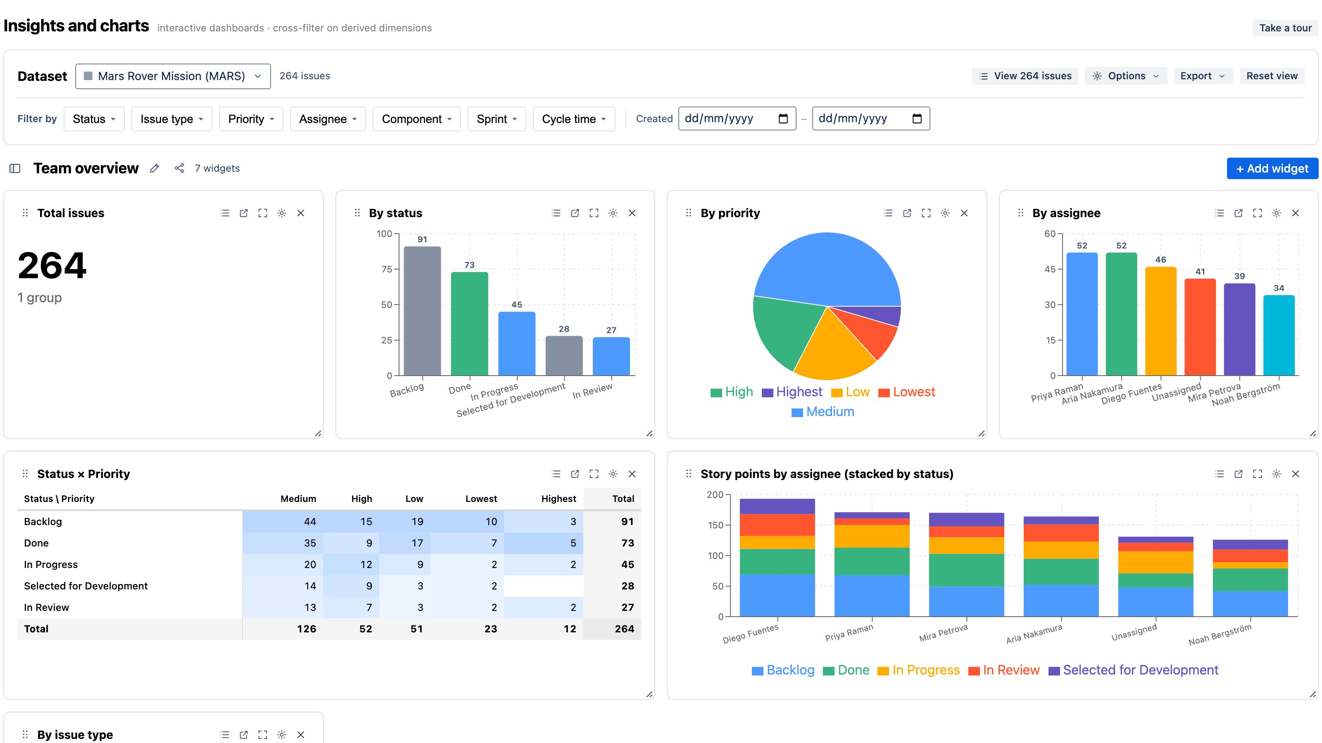Open By assignee widget settings gear
Image resolution: width=1322 pixels, height=743 pixels.
click(1277, 213)
